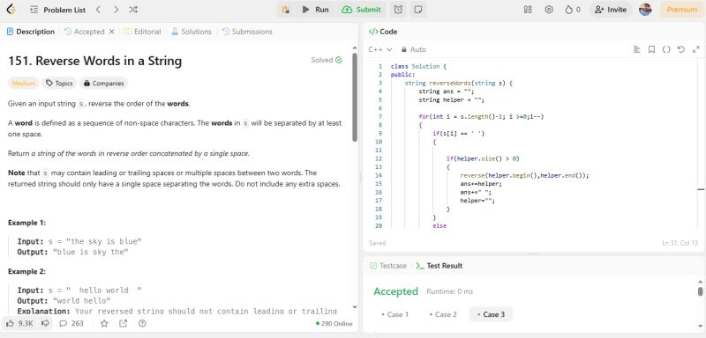Viewport: 706px width, 338px height.
Task: Click the problem title '151. Reverse Words in a String'
Action: (x=95, y=61)
